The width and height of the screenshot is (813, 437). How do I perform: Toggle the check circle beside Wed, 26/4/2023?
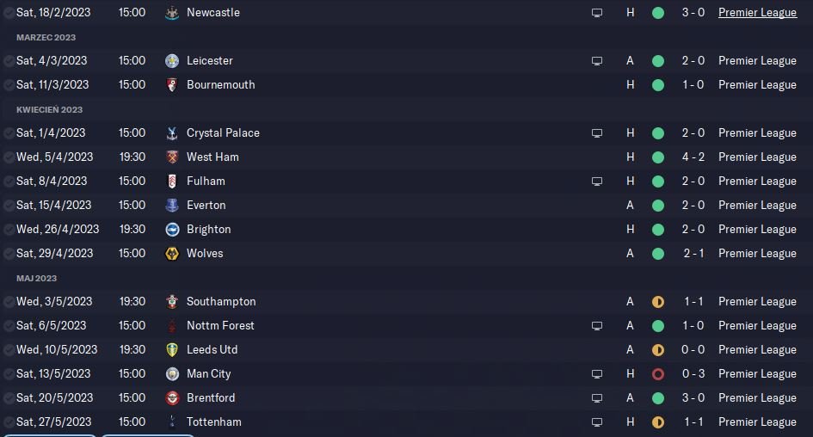click(x=9, y=229)
